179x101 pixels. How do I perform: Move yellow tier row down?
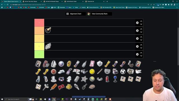(141, 48)
